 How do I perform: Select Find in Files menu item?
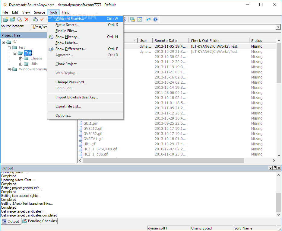click(x=85, y=31)
